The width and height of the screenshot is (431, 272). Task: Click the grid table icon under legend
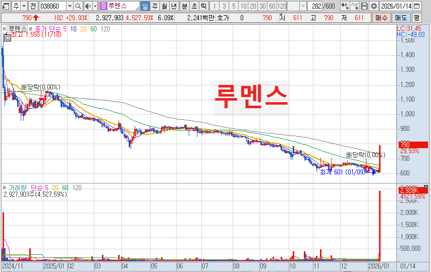8,38
